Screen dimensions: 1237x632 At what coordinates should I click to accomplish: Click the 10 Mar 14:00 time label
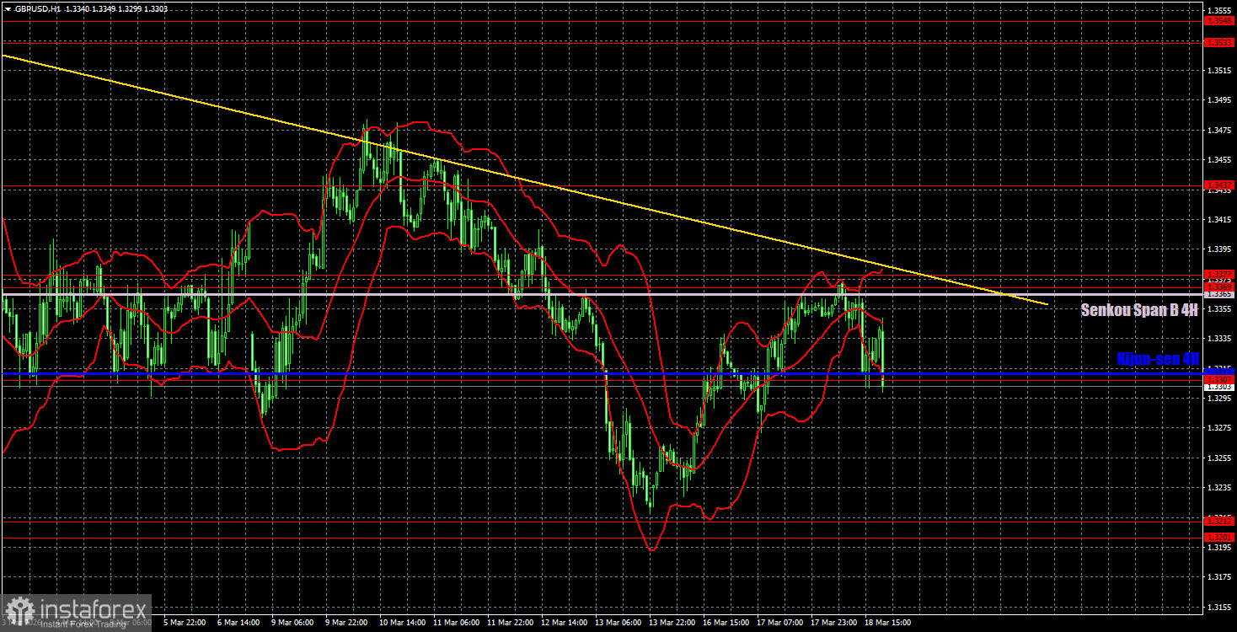coord(404,623)
